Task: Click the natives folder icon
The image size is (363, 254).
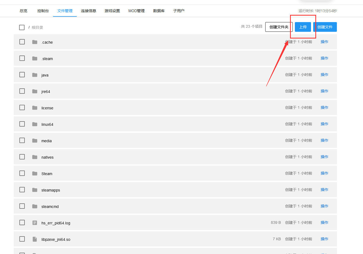Action: (x=35, y=157)
